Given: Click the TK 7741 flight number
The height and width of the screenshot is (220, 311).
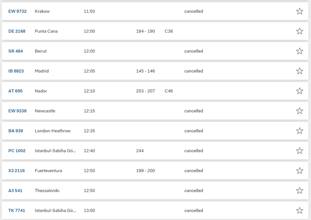Looking at the screenshot, I should coord(17,210).
